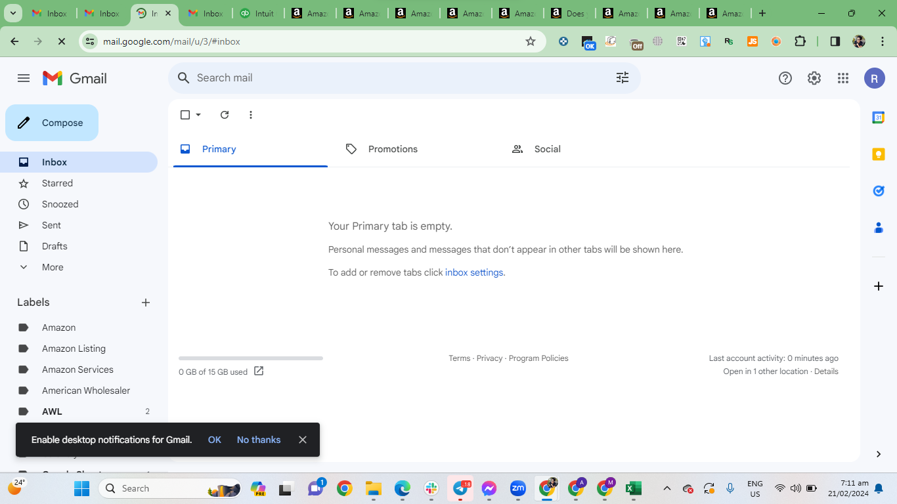
Task: Open select dropdown arrow beside checkbox
Action: (x=198, y=115)
